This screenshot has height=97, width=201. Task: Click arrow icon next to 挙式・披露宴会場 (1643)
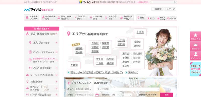pos(57,34)
